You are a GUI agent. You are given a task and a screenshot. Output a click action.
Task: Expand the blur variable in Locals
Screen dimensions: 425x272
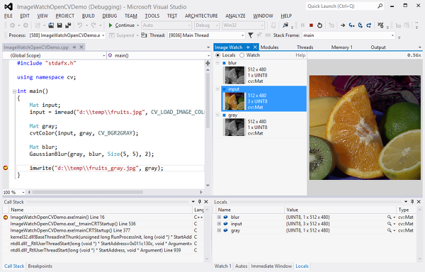[219, 217]
